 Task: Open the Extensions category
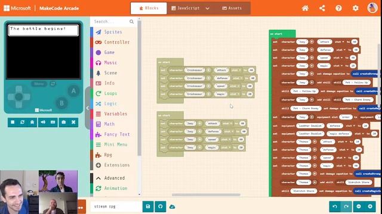113,165
